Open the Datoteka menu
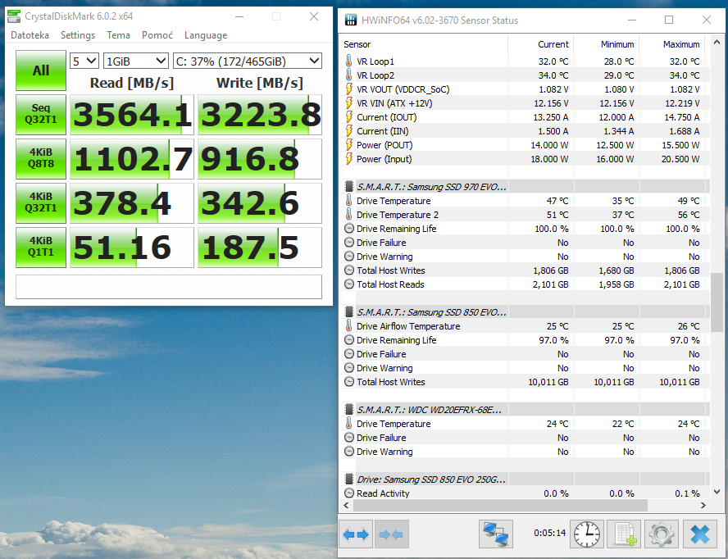This screenshot has height=559, width=728. point(30,35)
